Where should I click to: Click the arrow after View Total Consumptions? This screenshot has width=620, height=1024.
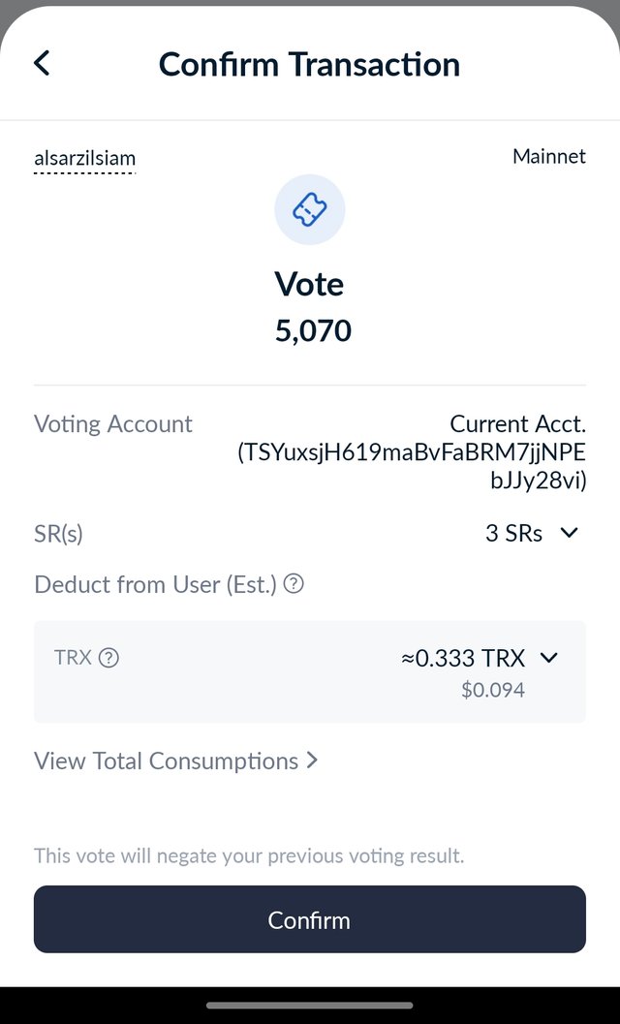click(312, 760)
